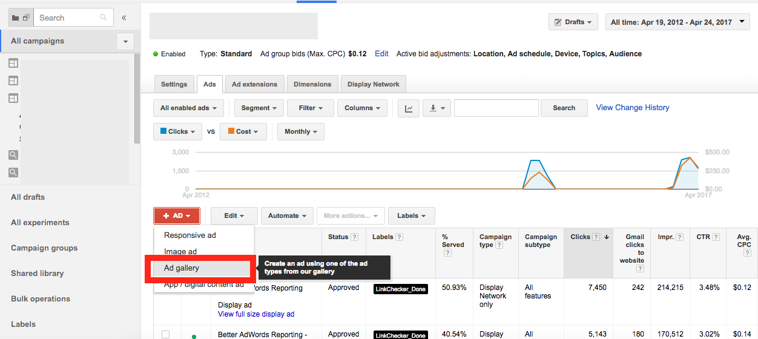Click the help icon next to Status
758x339 pixels.
(x=354, y=237)
